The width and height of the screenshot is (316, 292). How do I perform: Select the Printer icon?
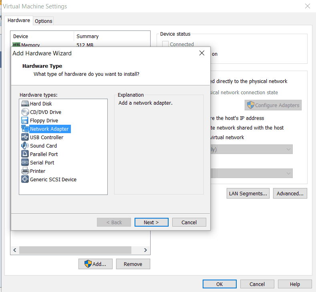(25, 171)
